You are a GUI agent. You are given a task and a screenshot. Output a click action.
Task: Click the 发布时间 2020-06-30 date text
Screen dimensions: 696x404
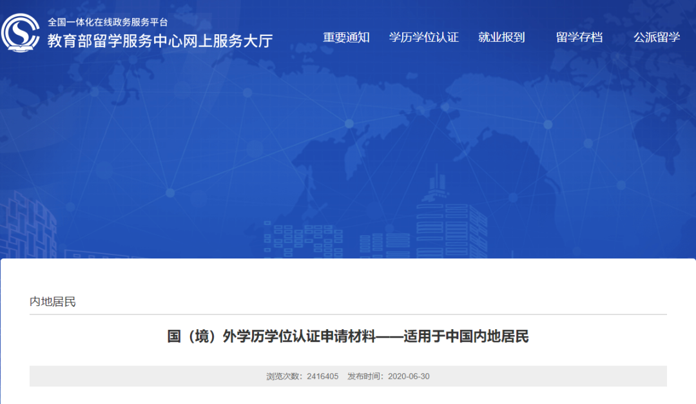tap(389, 376)
